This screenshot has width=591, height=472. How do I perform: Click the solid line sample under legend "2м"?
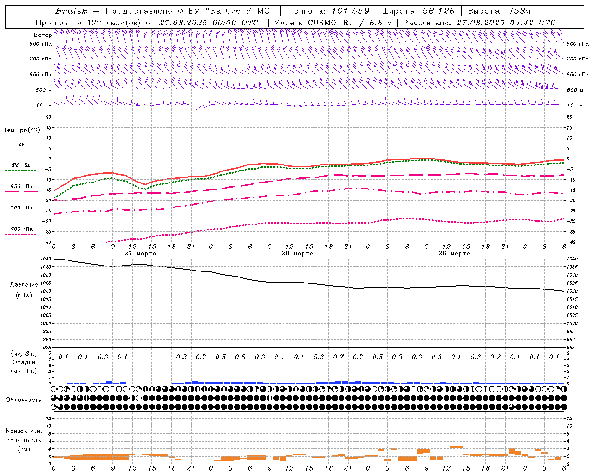click(21, 149)
